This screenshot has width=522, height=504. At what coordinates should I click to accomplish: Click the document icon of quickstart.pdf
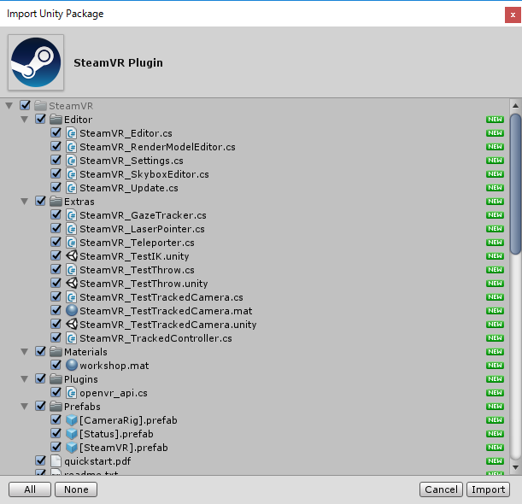click(56, 460)
